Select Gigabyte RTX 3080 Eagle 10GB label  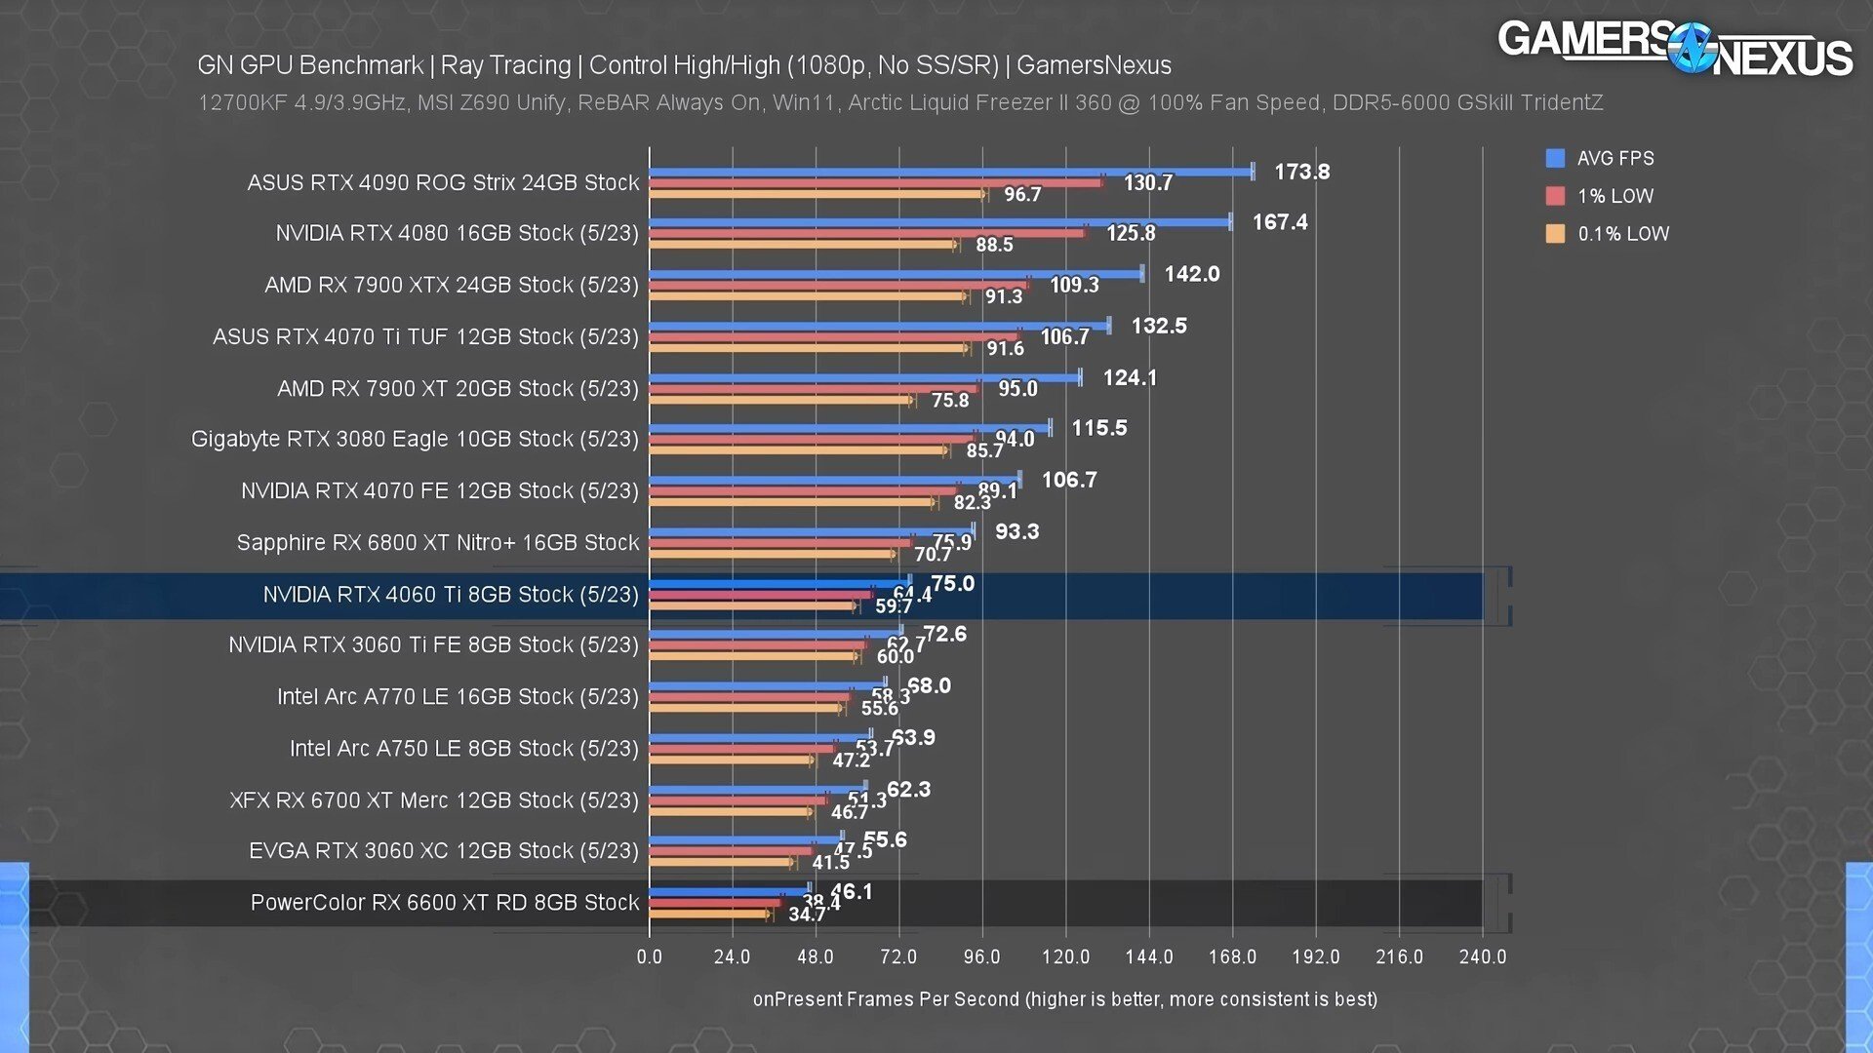[415, 439]
